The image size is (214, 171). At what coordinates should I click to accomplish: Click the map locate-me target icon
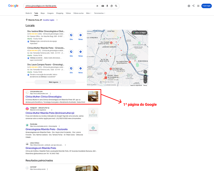point(145,72)
